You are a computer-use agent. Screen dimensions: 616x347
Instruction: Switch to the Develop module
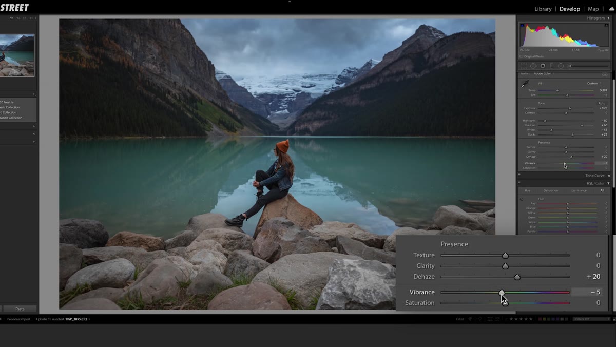coord(569,9)
